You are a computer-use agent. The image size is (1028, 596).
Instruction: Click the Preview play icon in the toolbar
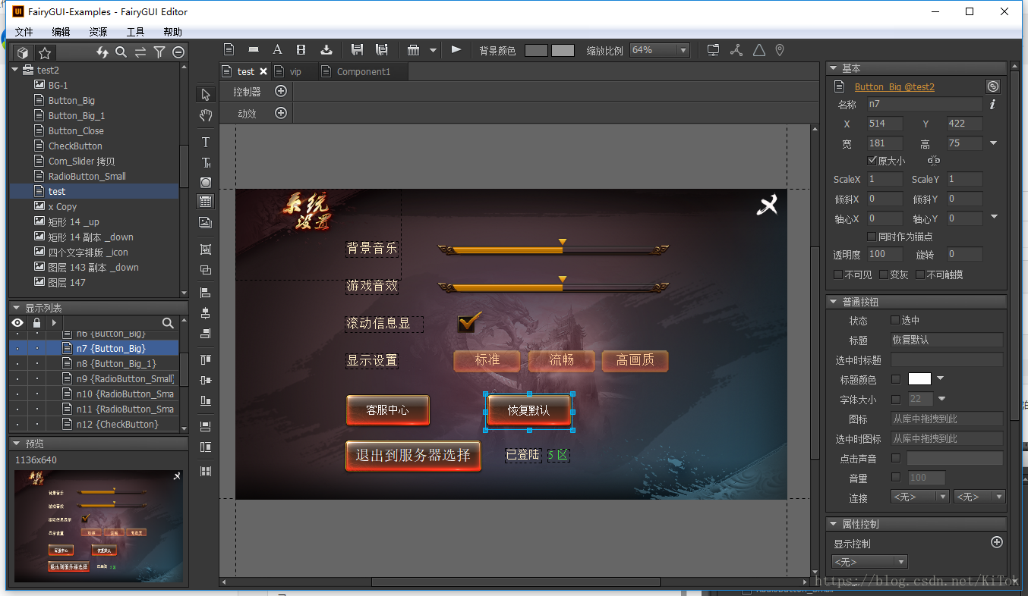[x=456, y=49]
